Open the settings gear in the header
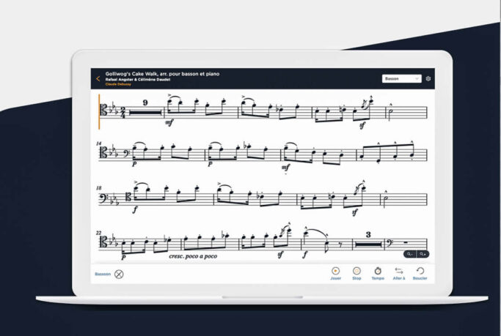The width and height of the screenshot is (501, 336). click(428, 79)
